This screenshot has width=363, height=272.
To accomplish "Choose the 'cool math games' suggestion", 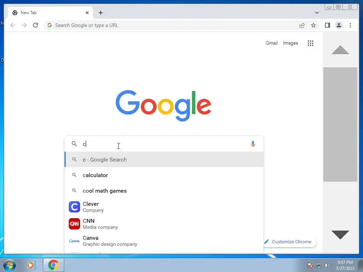I will pos(164,191).
